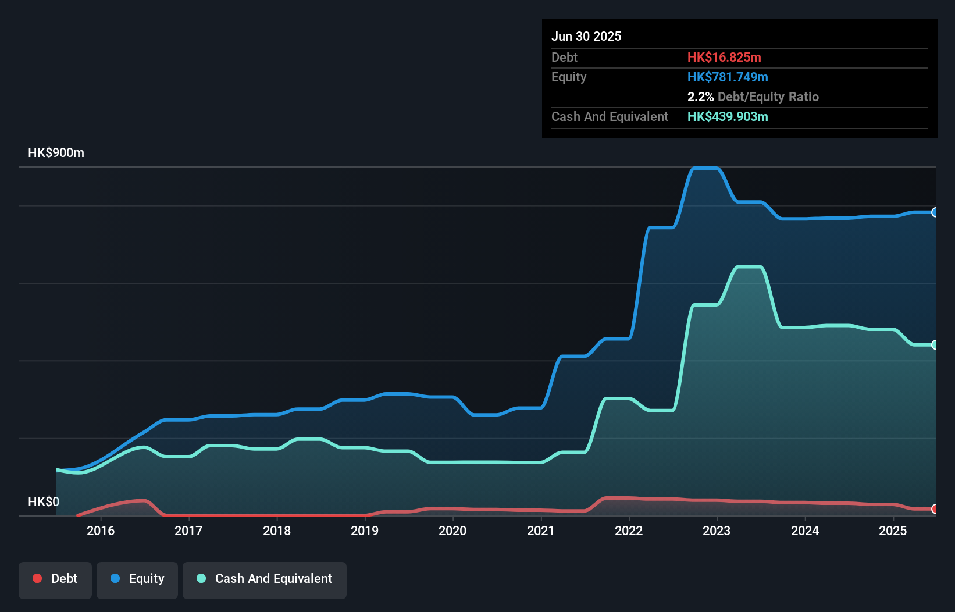Select the 2.2% Debt/Equity Ratio text
This screenshot has width=955, height=612.
753,97
